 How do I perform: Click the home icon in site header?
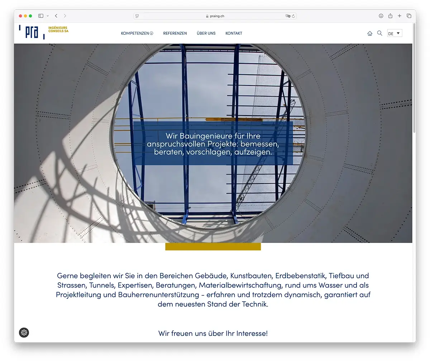(370, 33)
